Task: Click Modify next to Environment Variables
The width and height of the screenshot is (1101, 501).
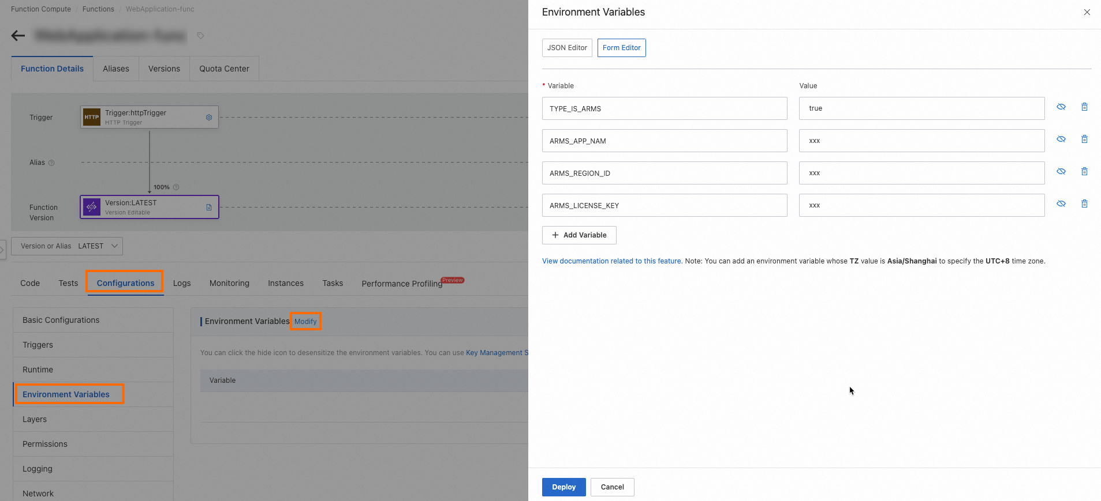Action: pos(305,322)
